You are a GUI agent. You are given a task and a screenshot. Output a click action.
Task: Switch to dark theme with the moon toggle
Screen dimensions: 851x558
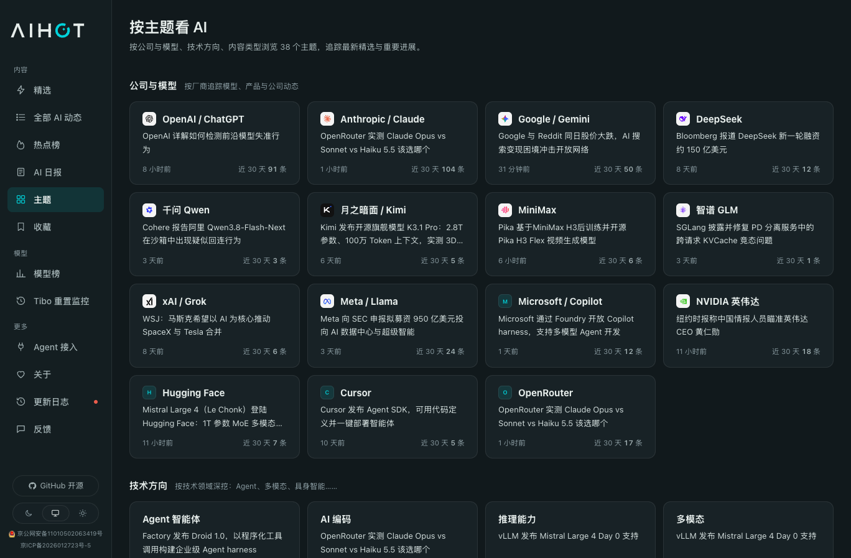point(29,513)
